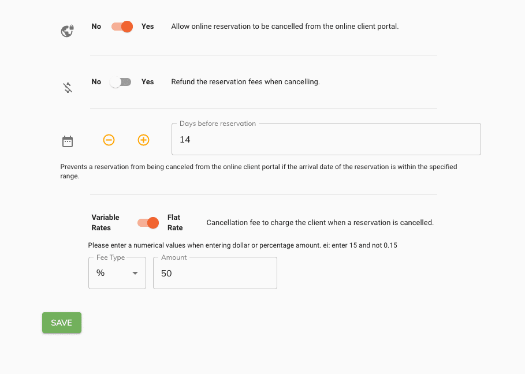The height and width of the screenshot is (374, 525).
Task: Click the Amount input field
Action: (x=215, y=273)
